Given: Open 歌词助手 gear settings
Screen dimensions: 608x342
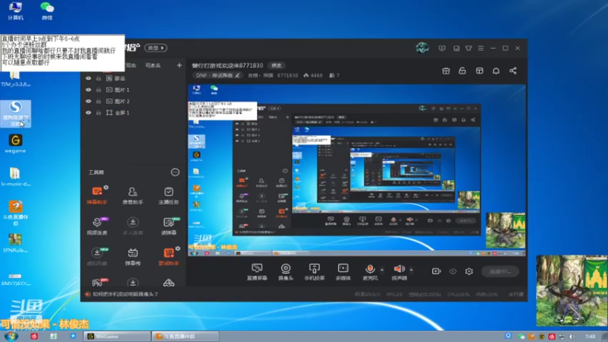Looking at the screenshot, I should [178, 249].
